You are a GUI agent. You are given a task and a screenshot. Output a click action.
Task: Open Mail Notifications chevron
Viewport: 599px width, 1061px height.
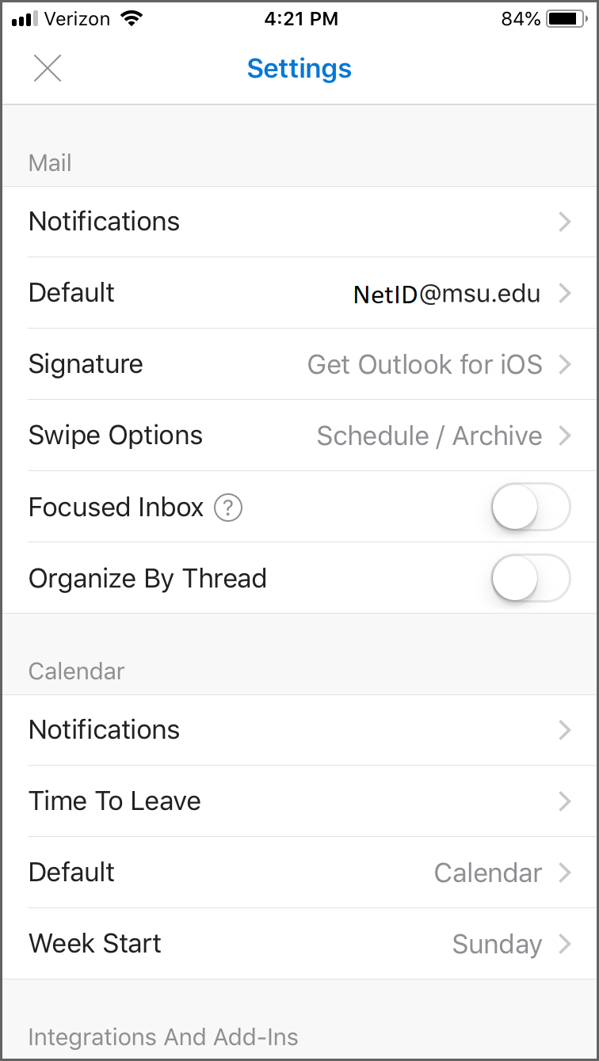(x=564, y=222)
